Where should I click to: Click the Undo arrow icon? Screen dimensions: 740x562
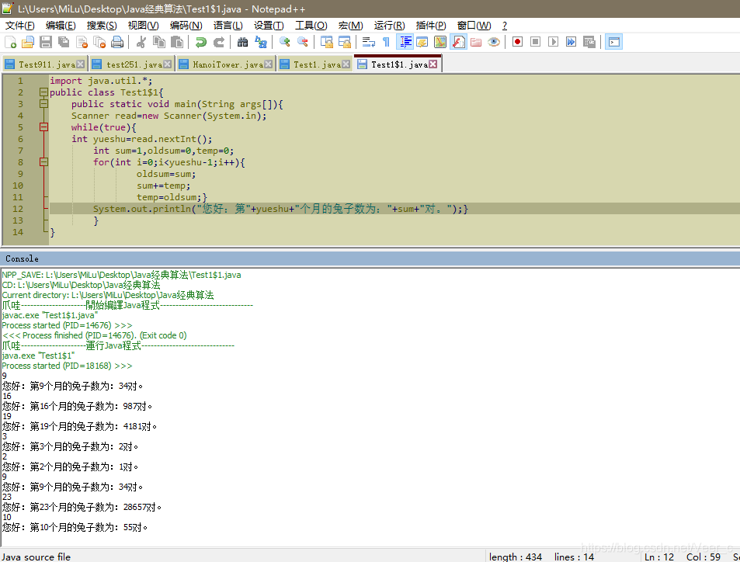201,43
